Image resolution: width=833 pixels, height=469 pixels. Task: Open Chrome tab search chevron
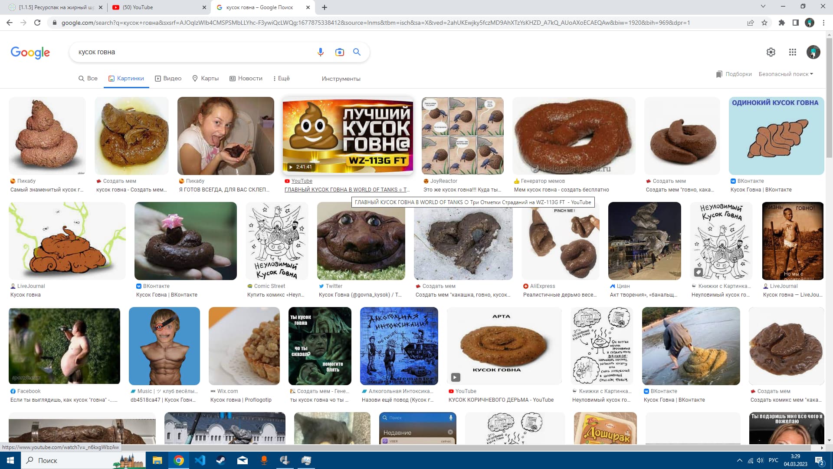tap(763, 7)
